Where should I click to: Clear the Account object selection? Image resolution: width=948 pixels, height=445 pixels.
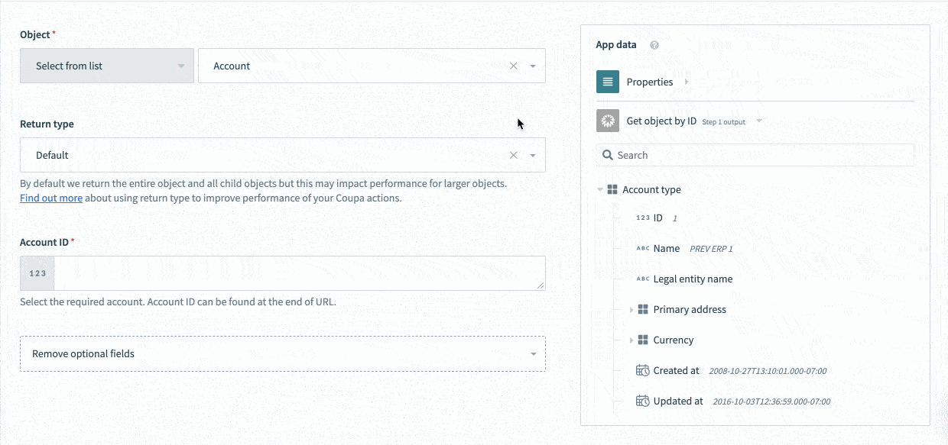click(513, 66)
